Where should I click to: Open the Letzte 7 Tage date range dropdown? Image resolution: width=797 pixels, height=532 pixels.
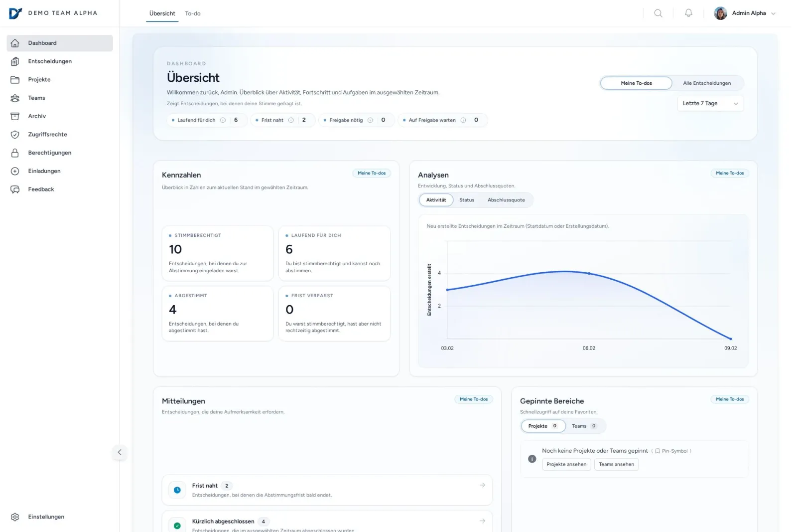(710, 103)
